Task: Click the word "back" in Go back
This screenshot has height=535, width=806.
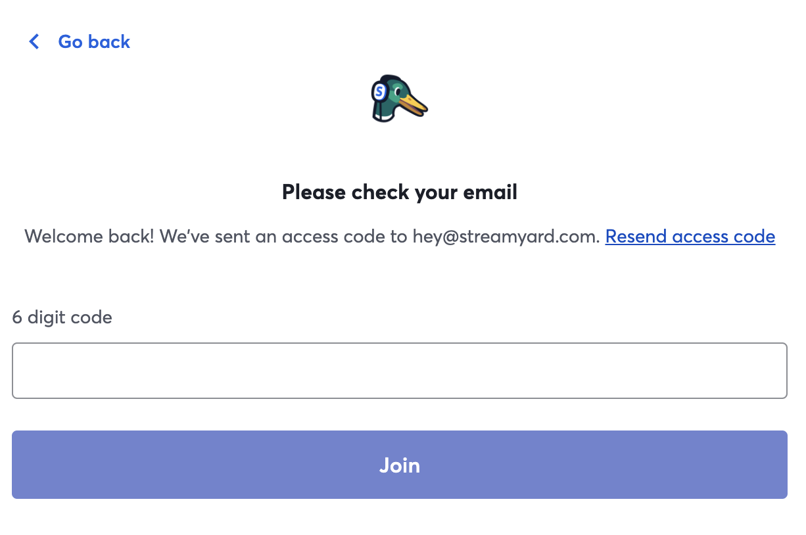Action: (109, 42)
